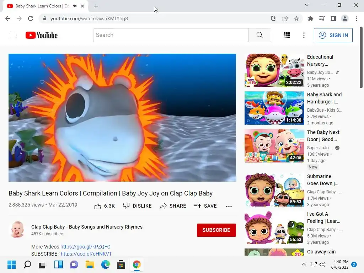364x273 pixels.
Task: Click the 'I've Got A Feeling' title
Action: pos(323,217)
